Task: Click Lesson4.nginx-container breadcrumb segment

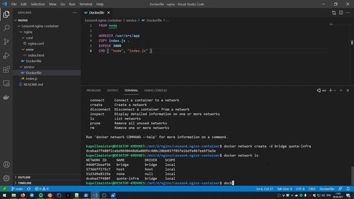Action: [x=103, y=20]
